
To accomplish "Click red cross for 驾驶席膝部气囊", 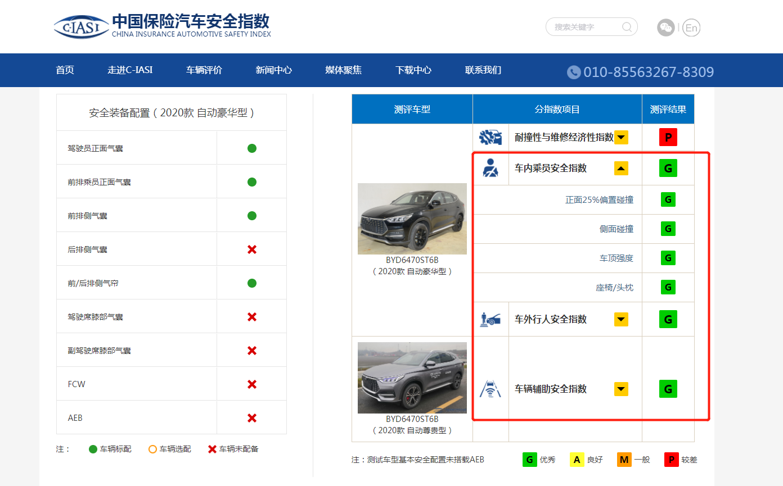I will click(x=252, y=317).
